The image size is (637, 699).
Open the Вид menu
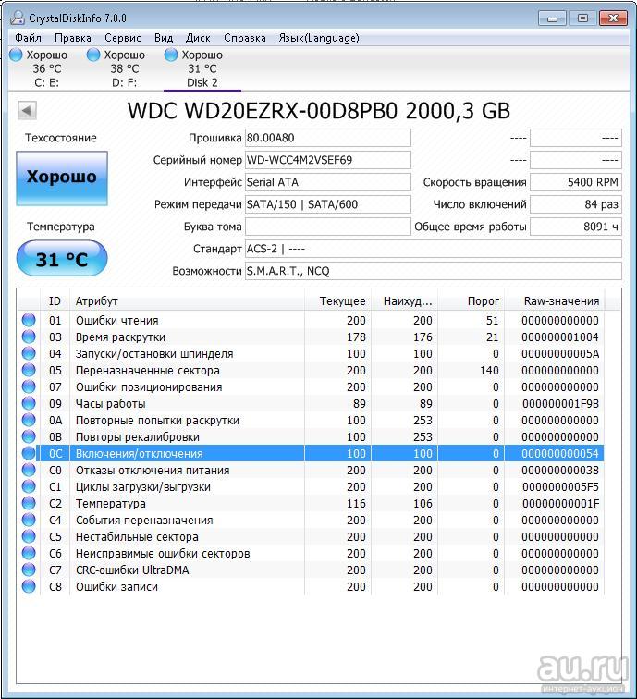164,38
